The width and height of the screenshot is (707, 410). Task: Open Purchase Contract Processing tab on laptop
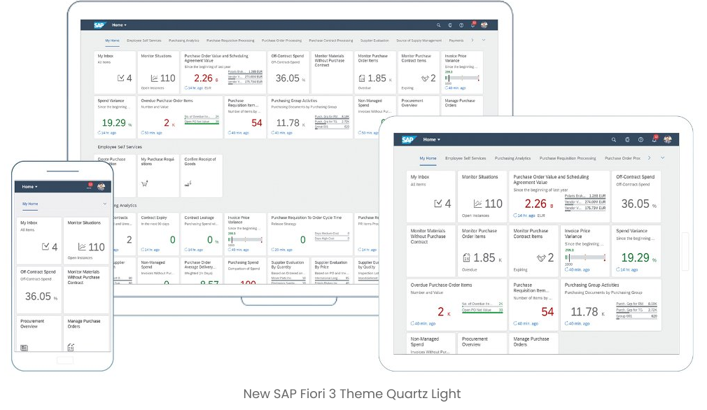[x=331, y=41]
